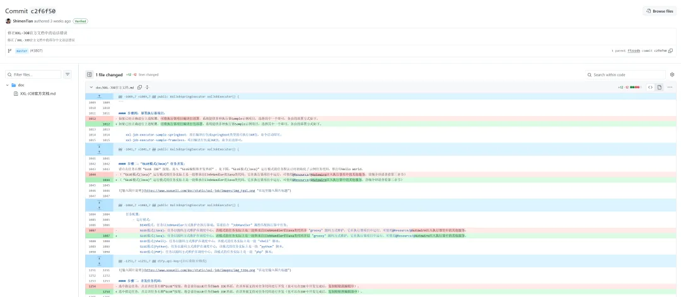Click the Verified signature badge

[80, 21]
